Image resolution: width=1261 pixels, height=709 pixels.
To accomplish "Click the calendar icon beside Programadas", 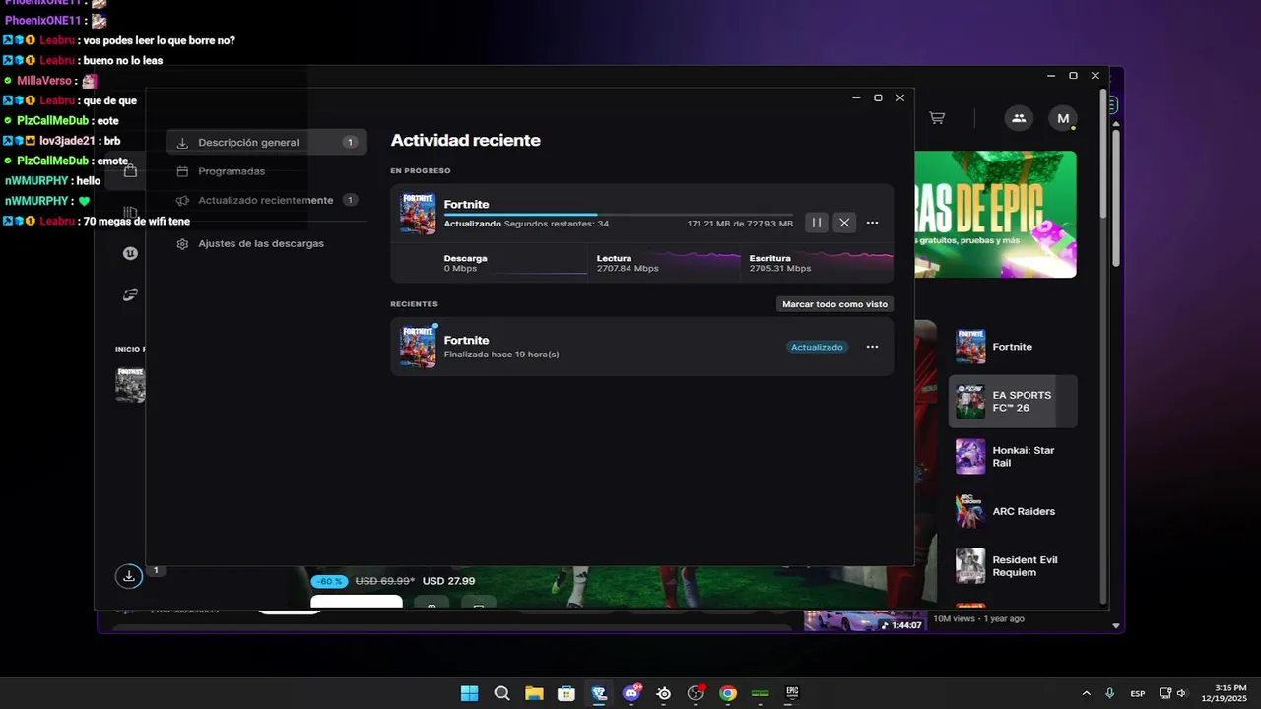I will 182,171.
